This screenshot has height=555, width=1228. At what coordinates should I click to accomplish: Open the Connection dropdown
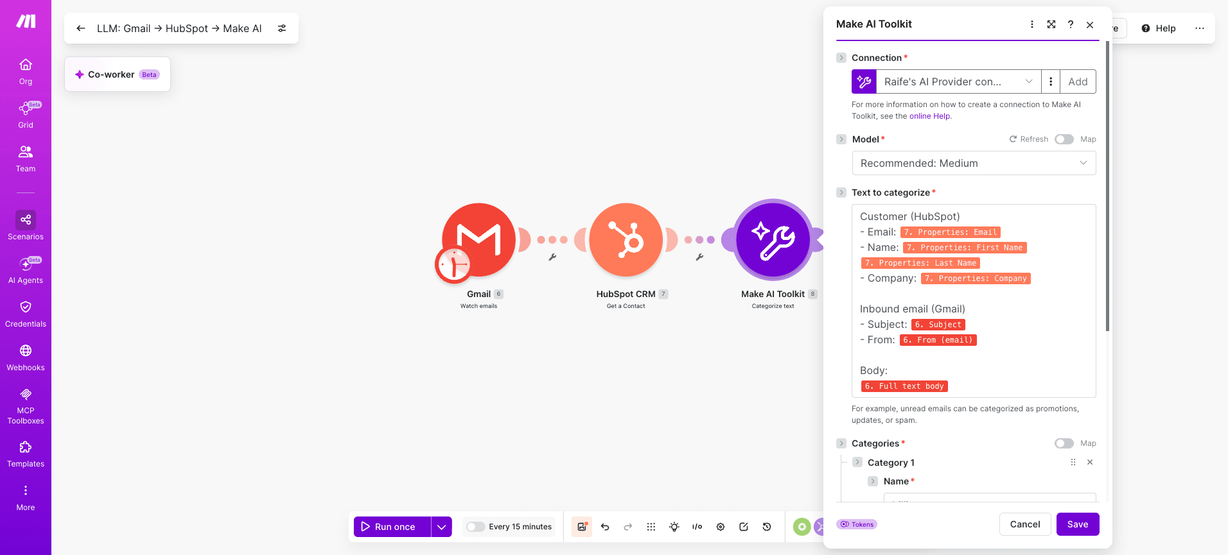[960, 81]
